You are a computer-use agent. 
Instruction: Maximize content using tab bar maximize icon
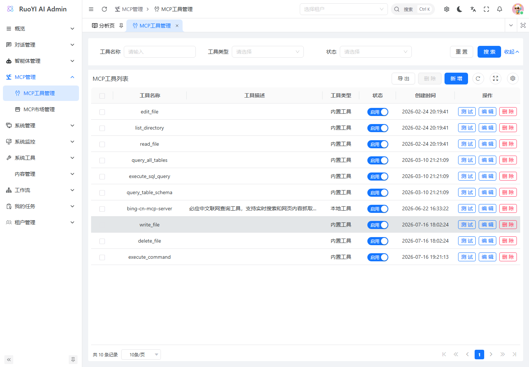[523, 25]
